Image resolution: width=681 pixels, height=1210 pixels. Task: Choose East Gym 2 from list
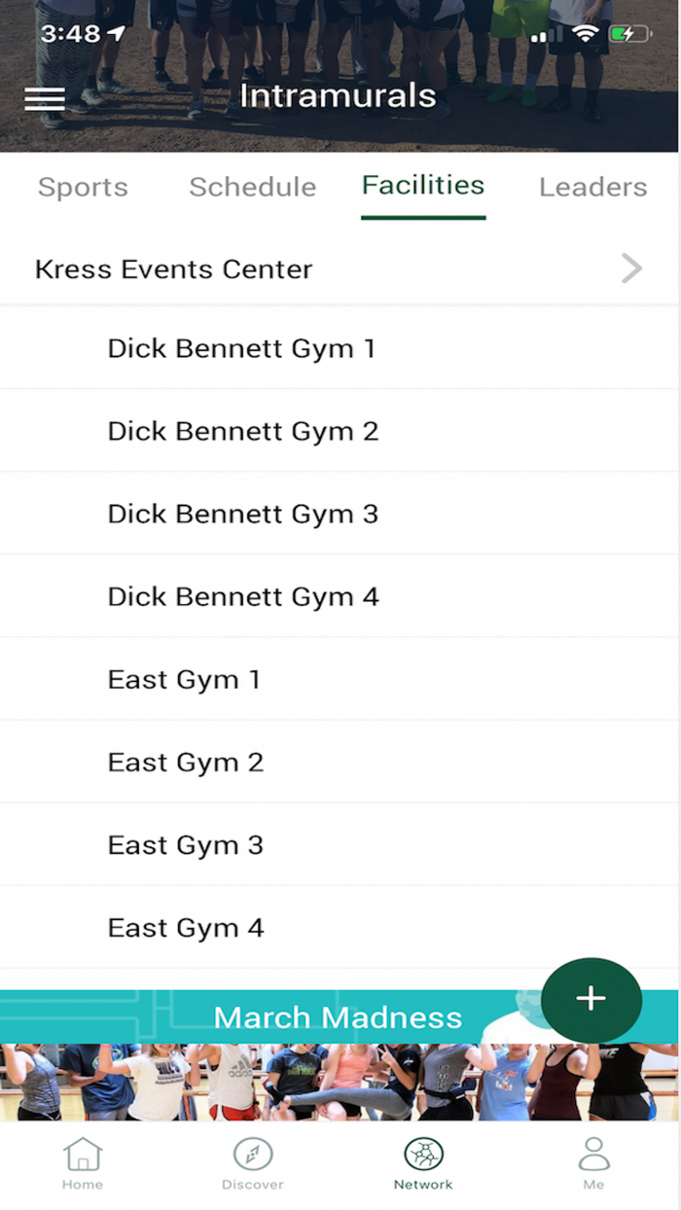pyautogui.click(x=186, y=762)
